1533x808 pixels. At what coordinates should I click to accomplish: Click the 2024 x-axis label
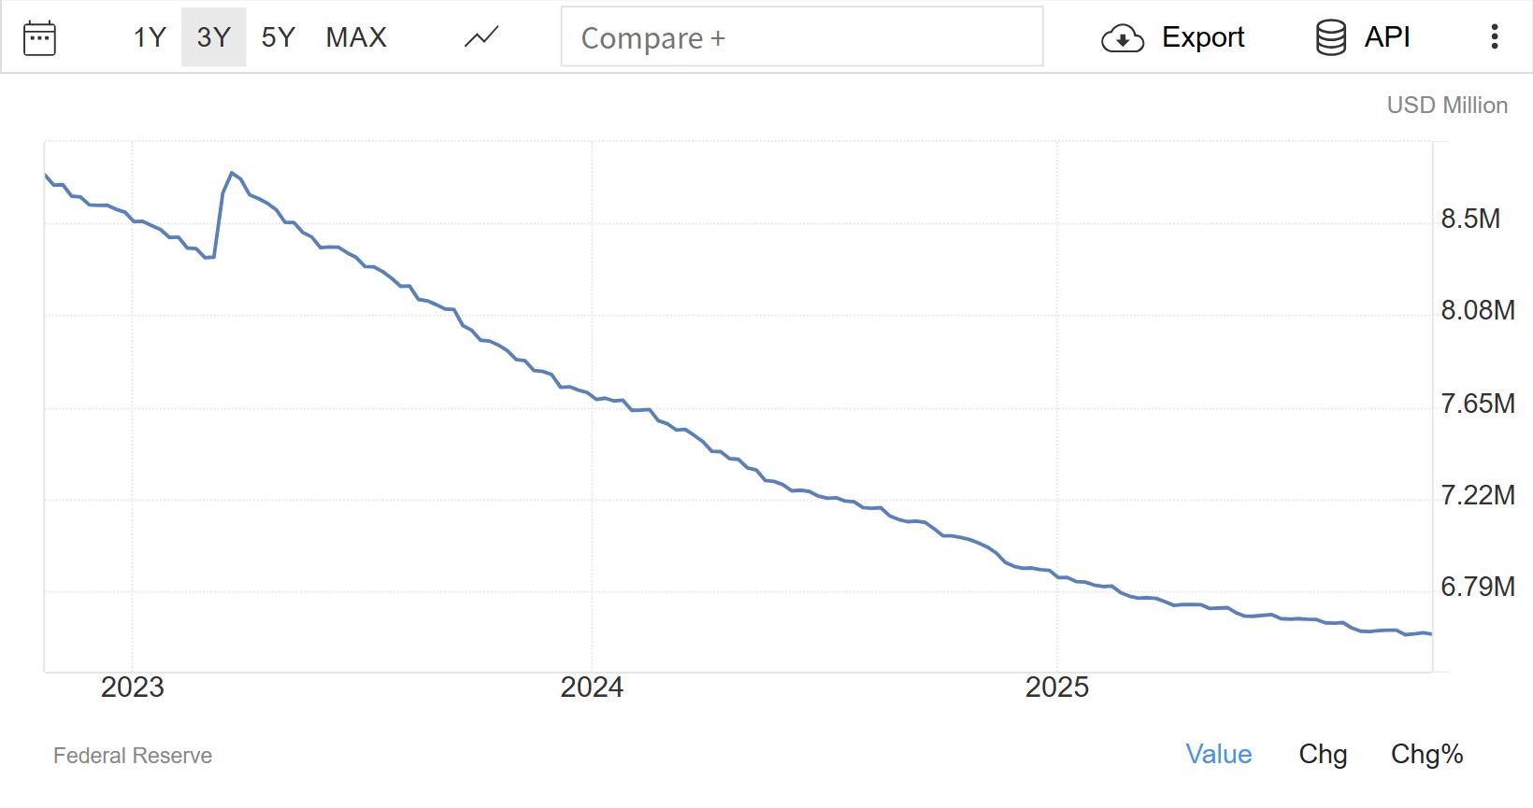coord(592,688)
